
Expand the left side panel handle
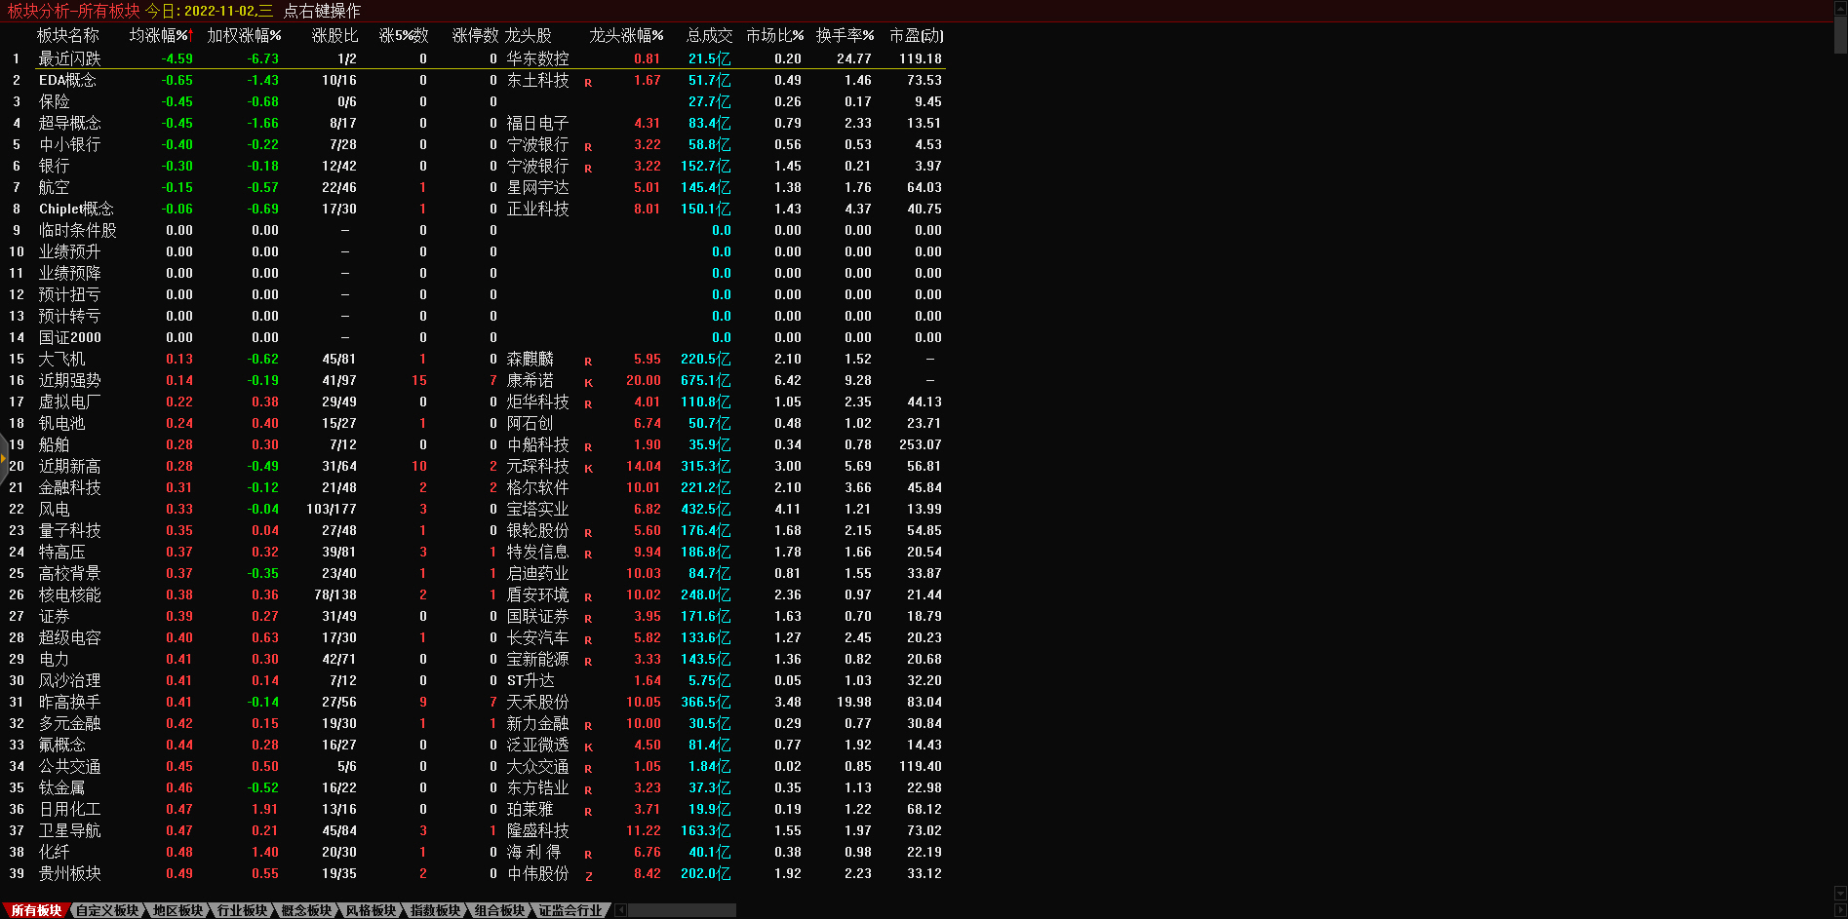(4, 457)
